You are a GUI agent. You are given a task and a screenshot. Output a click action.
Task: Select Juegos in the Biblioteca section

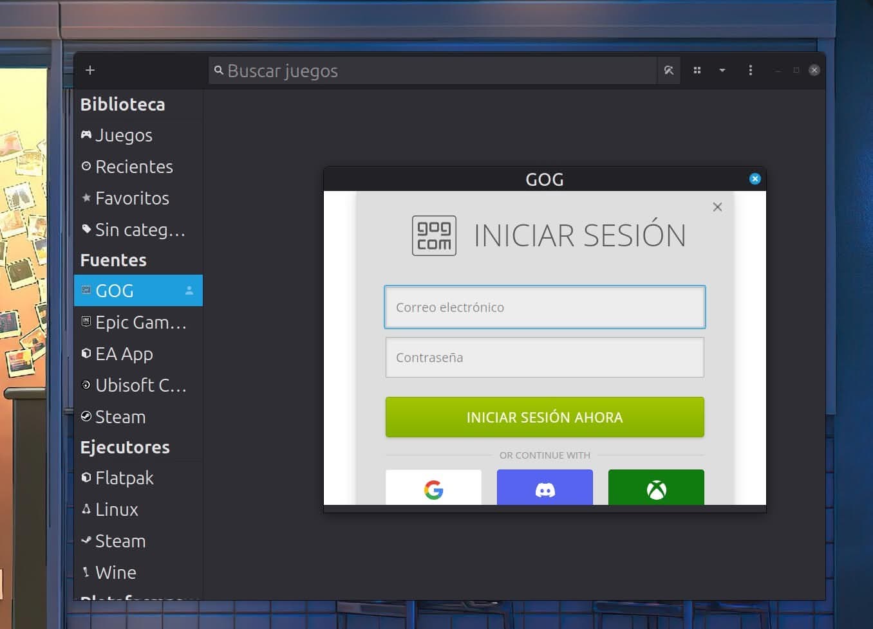[x=124, y=135]
